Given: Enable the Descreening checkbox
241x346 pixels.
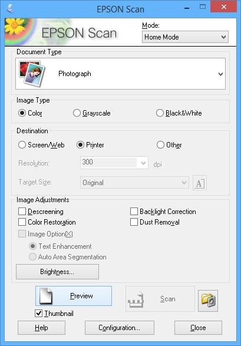Looking at the screenshot, I should (x=22, y=212).
